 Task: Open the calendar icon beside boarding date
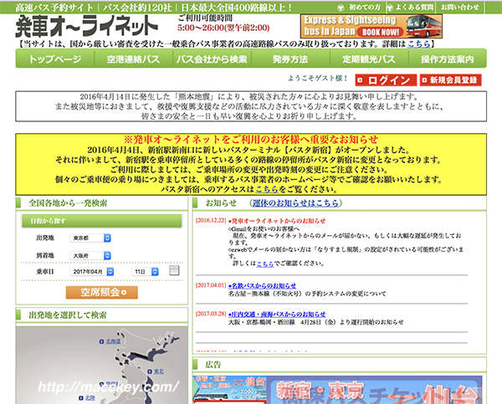click(174, 270)
